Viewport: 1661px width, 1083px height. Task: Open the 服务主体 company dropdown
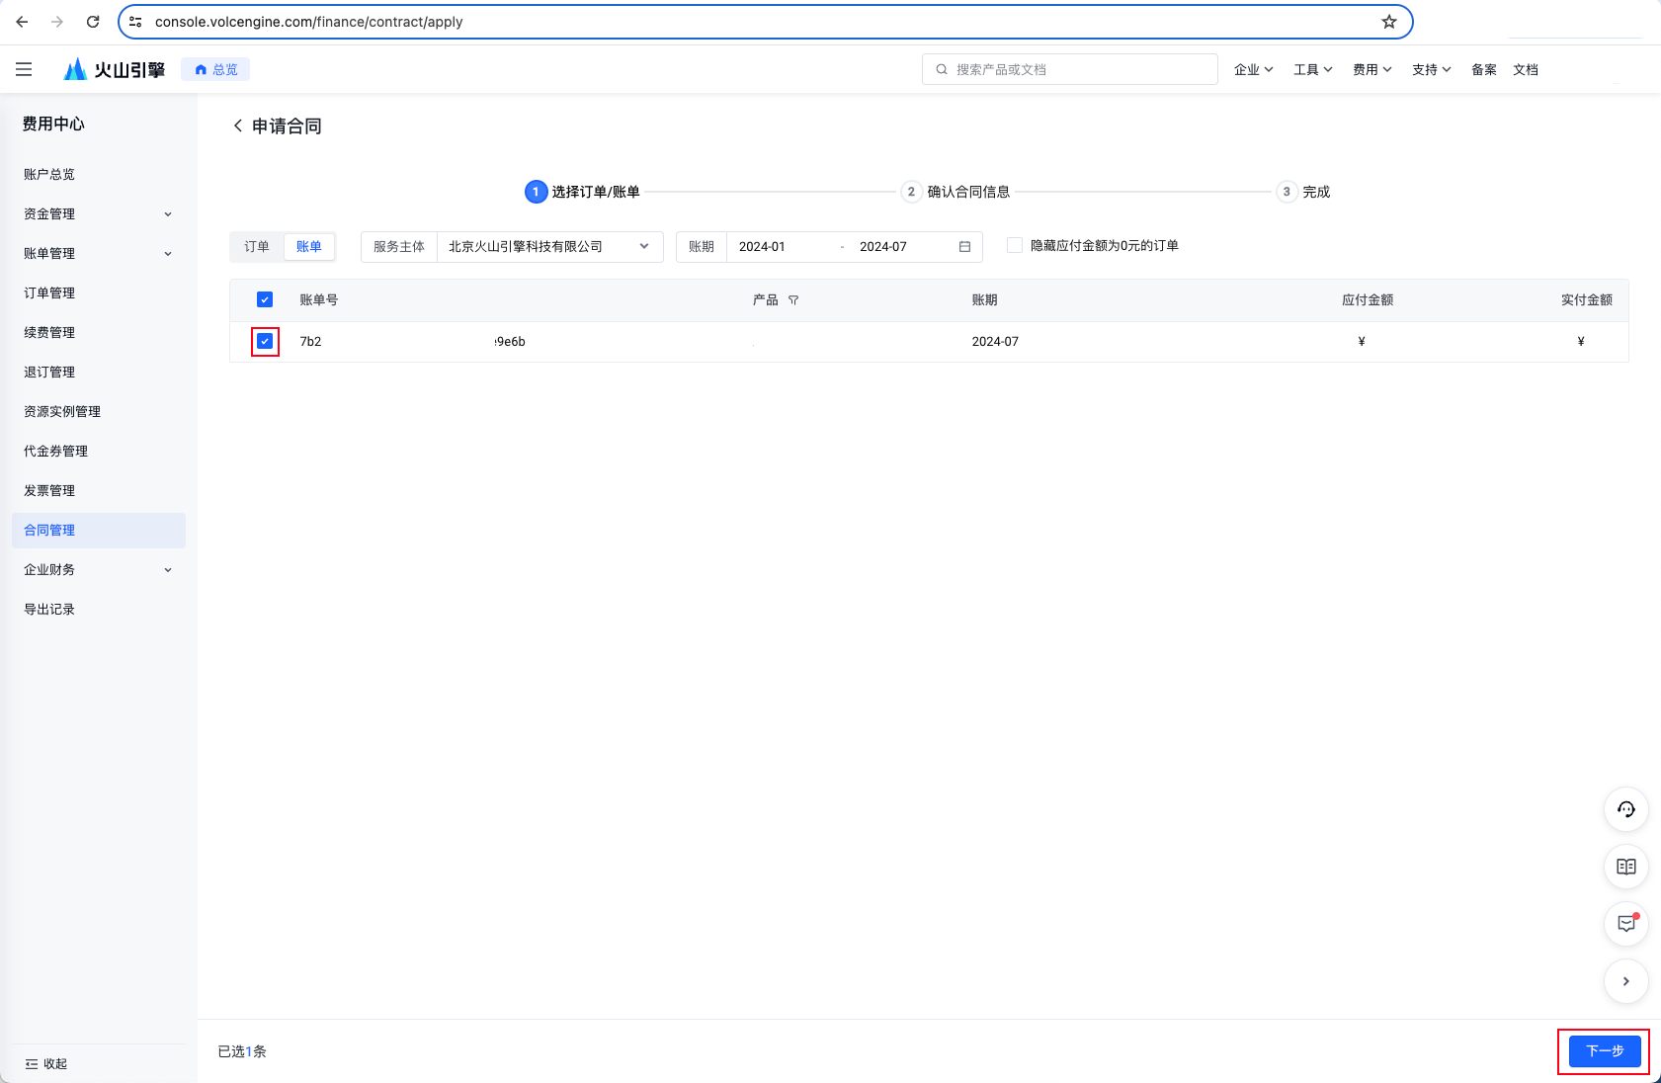pos(548,247)
